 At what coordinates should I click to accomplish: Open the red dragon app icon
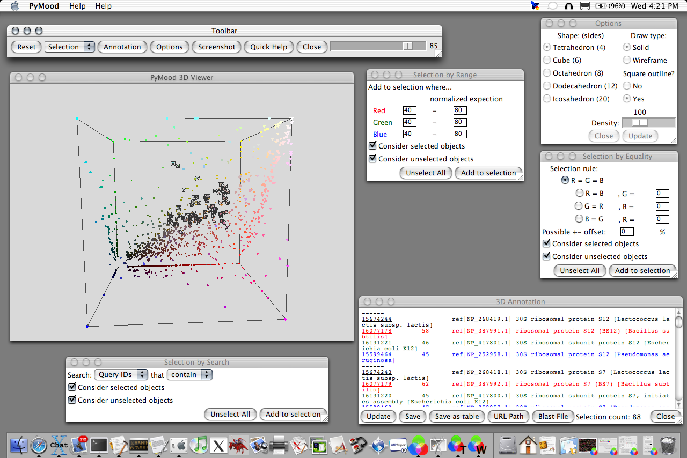(238, 445)
